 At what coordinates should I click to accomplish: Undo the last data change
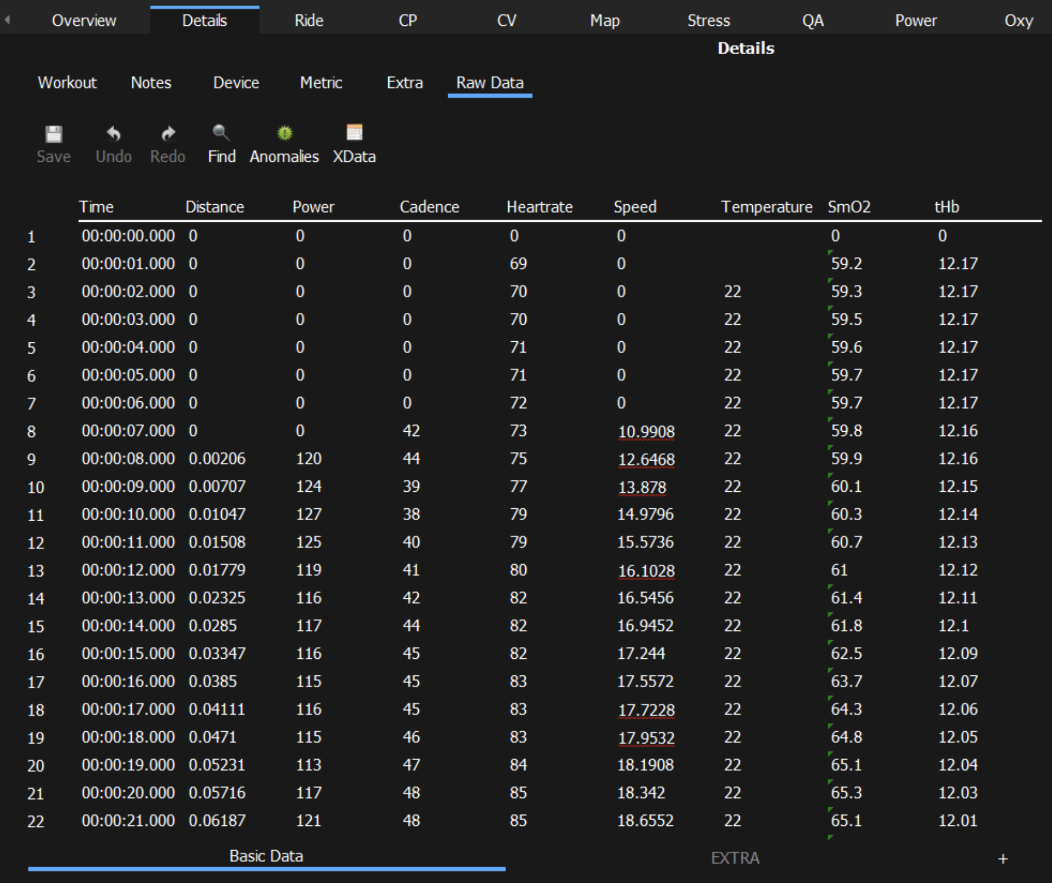point(113,143)
